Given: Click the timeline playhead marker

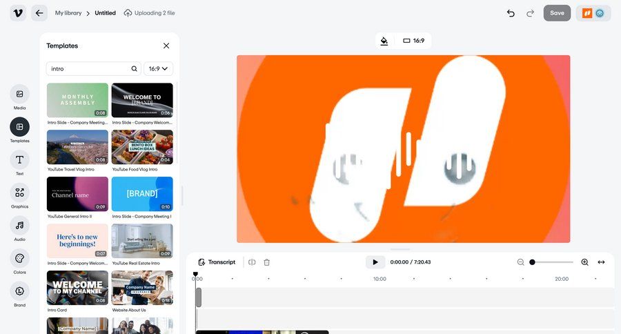Looking at the screenshot, I should (x=195, y=274).
